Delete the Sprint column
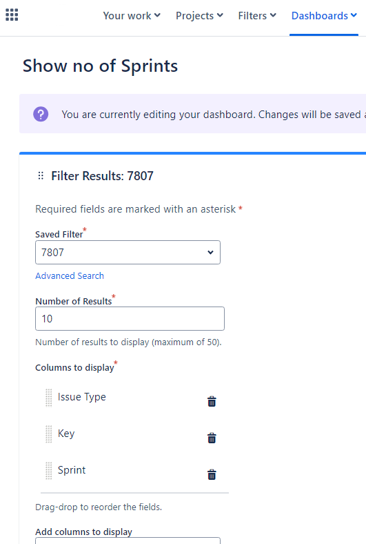Image resolution: width=366 pixels, height=544 pixels. tap(212, 474)
